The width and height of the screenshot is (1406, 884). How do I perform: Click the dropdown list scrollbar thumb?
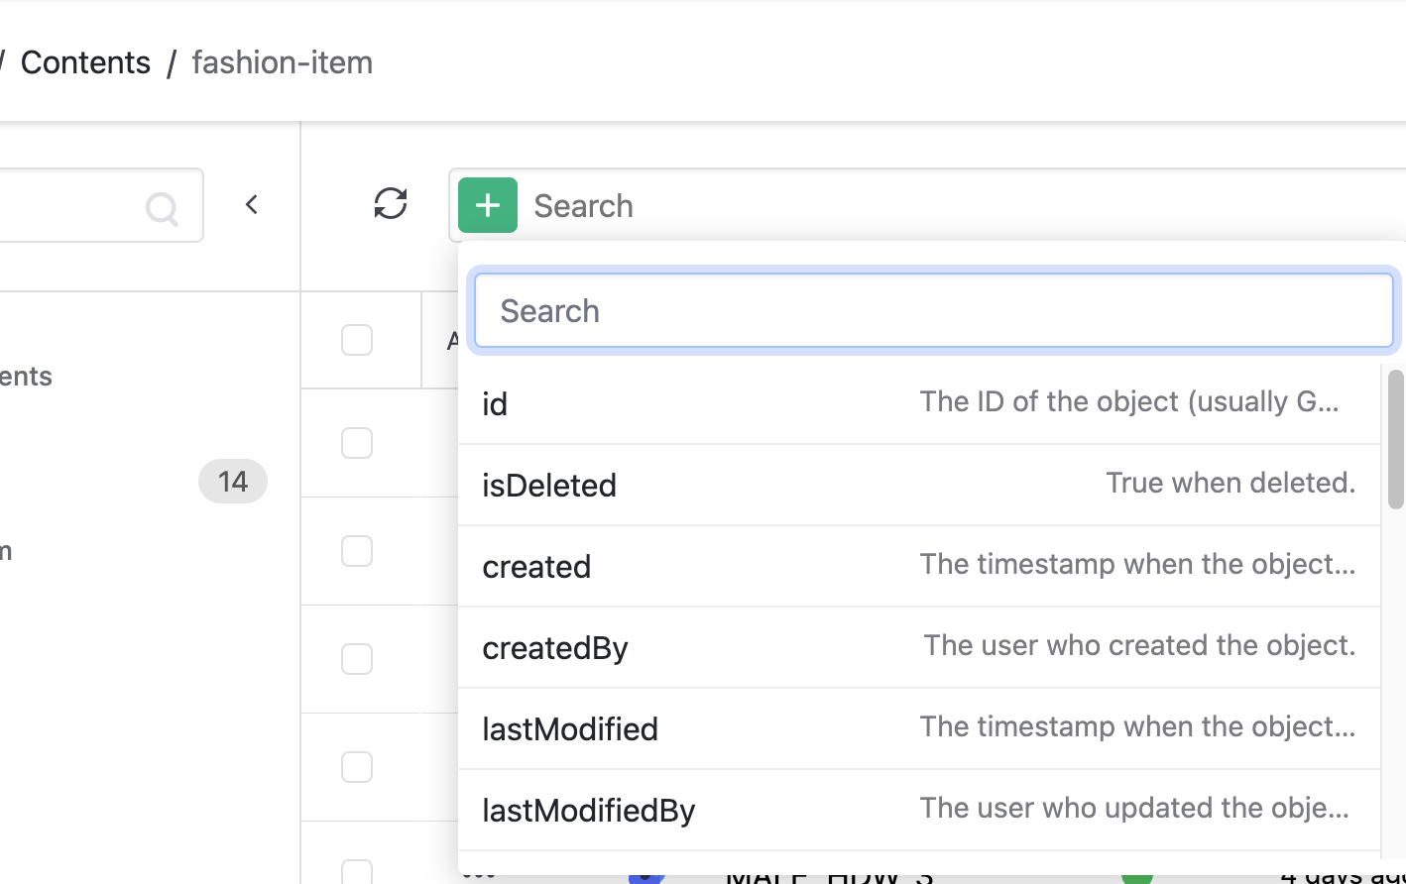point(1396,439)
